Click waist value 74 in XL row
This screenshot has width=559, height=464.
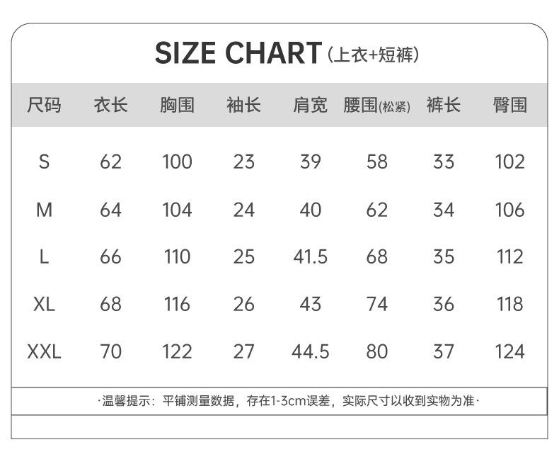(x=376, y=304)
